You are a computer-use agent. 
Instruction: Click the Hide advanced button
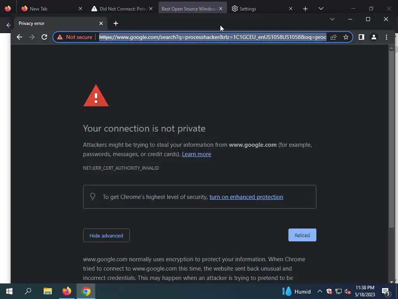tap(106, 236)
